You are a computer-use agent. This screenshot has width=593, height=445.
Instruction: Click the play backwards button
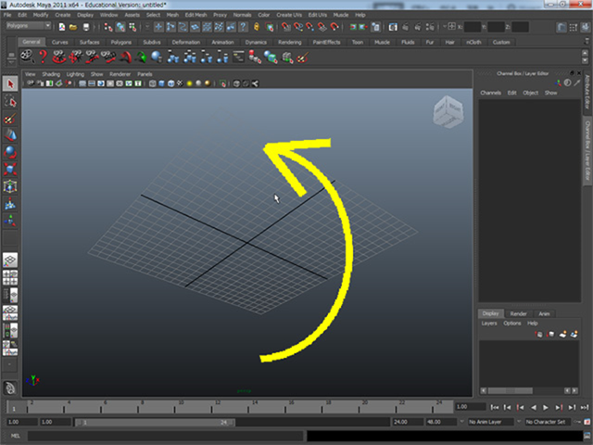tap(534, 407)
